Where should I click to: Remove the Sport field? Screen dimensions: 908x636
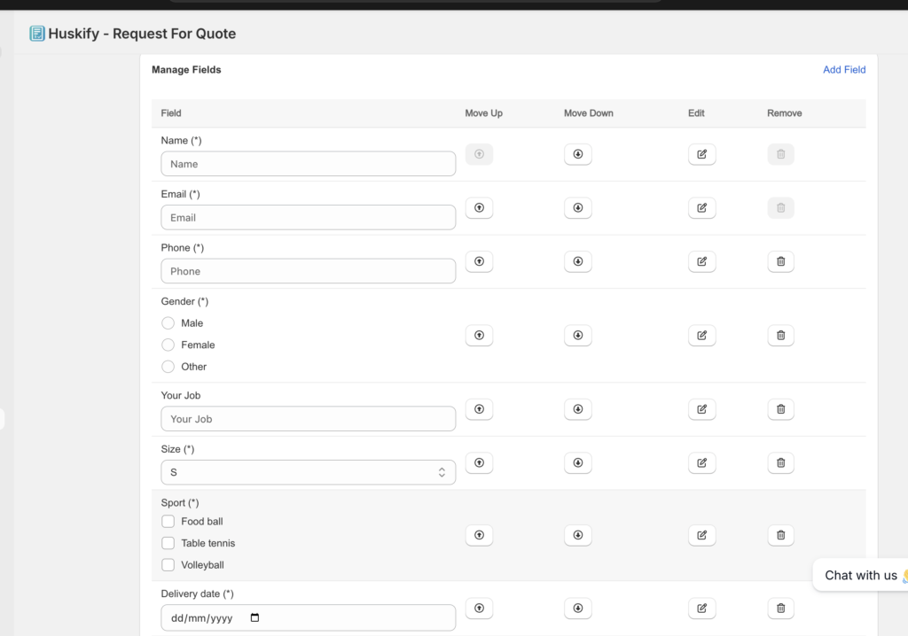[780, 535]
